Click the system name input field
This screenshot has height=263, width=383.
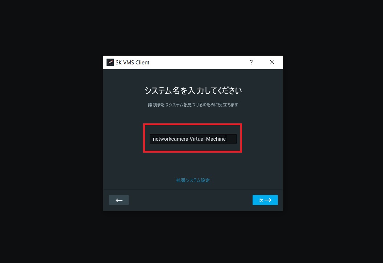[x=193, y=139]
